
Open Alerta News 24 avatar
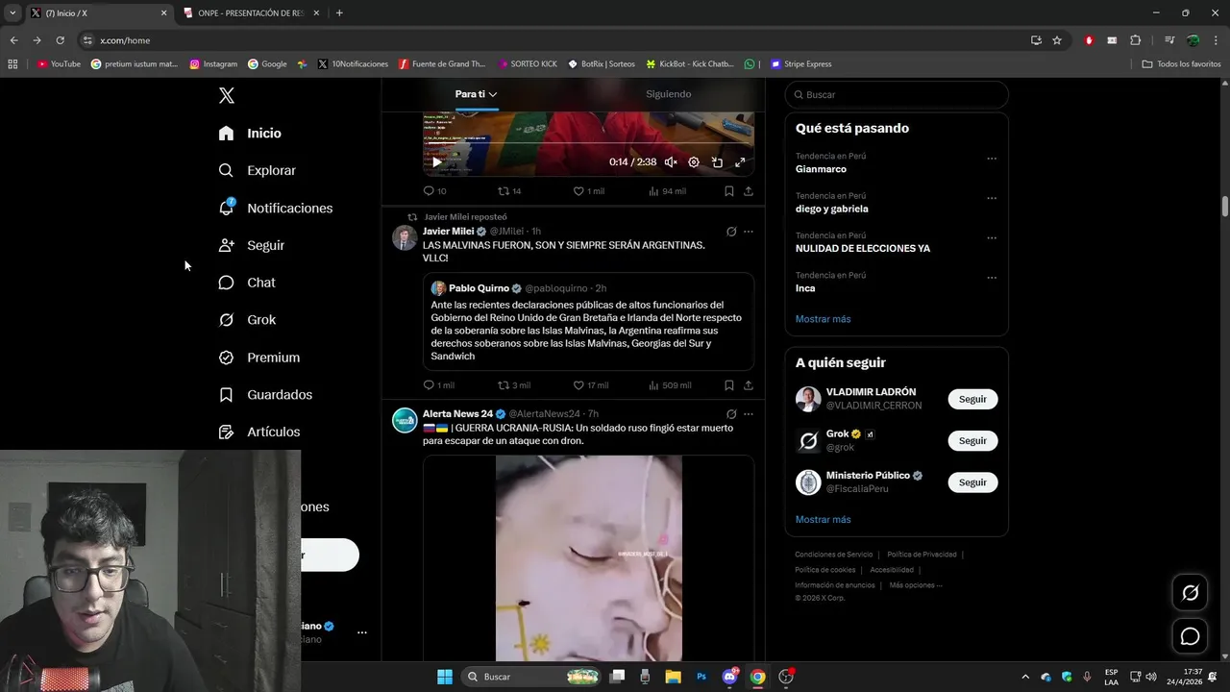pyautogui.click(x=405, y=420)
